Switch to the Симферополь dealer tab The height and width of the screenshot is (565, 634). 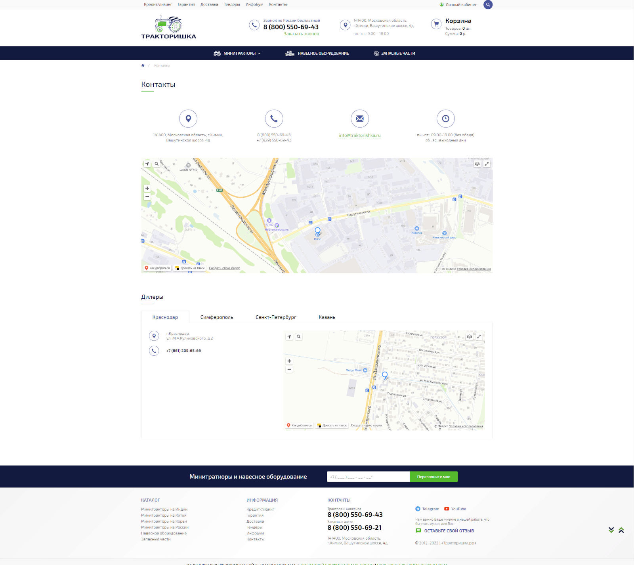(x=217, y=317)
